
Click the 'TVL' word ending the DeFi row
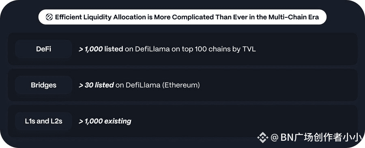[x=249, y=49]
